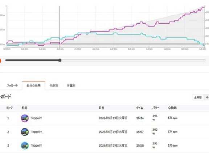Click the 292 W power value
209x156 pixels.
point(155,132)
